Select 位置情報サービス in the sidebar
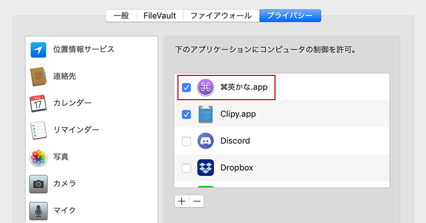This screenshot has width=426, height=223. [x=92, y=50]
